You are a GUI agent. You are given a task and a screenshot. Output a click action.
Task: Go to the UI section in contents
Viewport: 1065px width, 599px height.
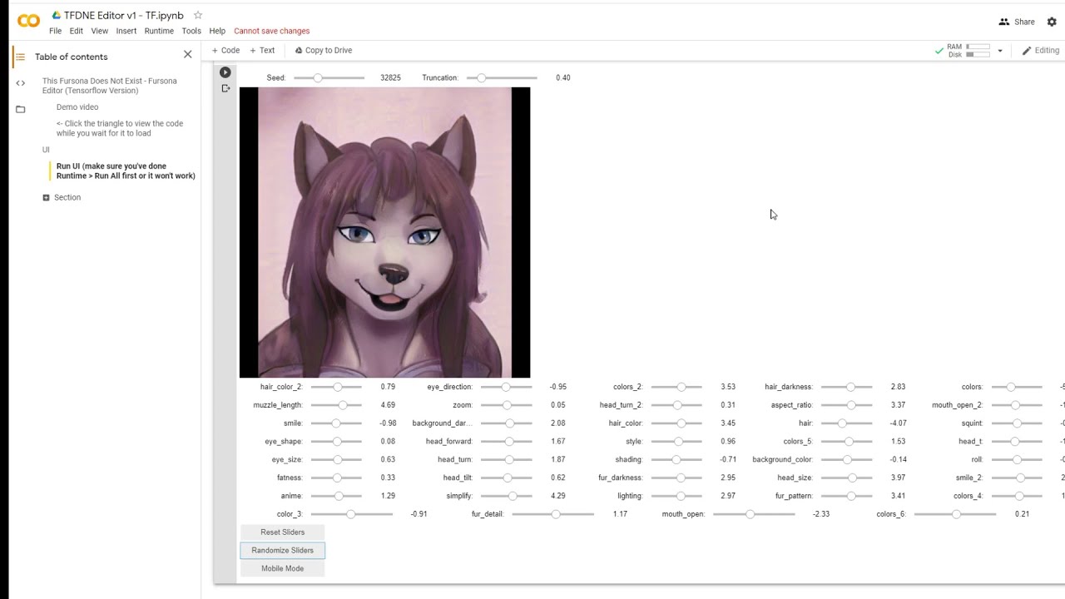(46, 150)
